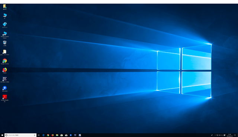Open Chrome from the taskbar
Viewport: 238px width, 137px height.
(x=48, y=135)
